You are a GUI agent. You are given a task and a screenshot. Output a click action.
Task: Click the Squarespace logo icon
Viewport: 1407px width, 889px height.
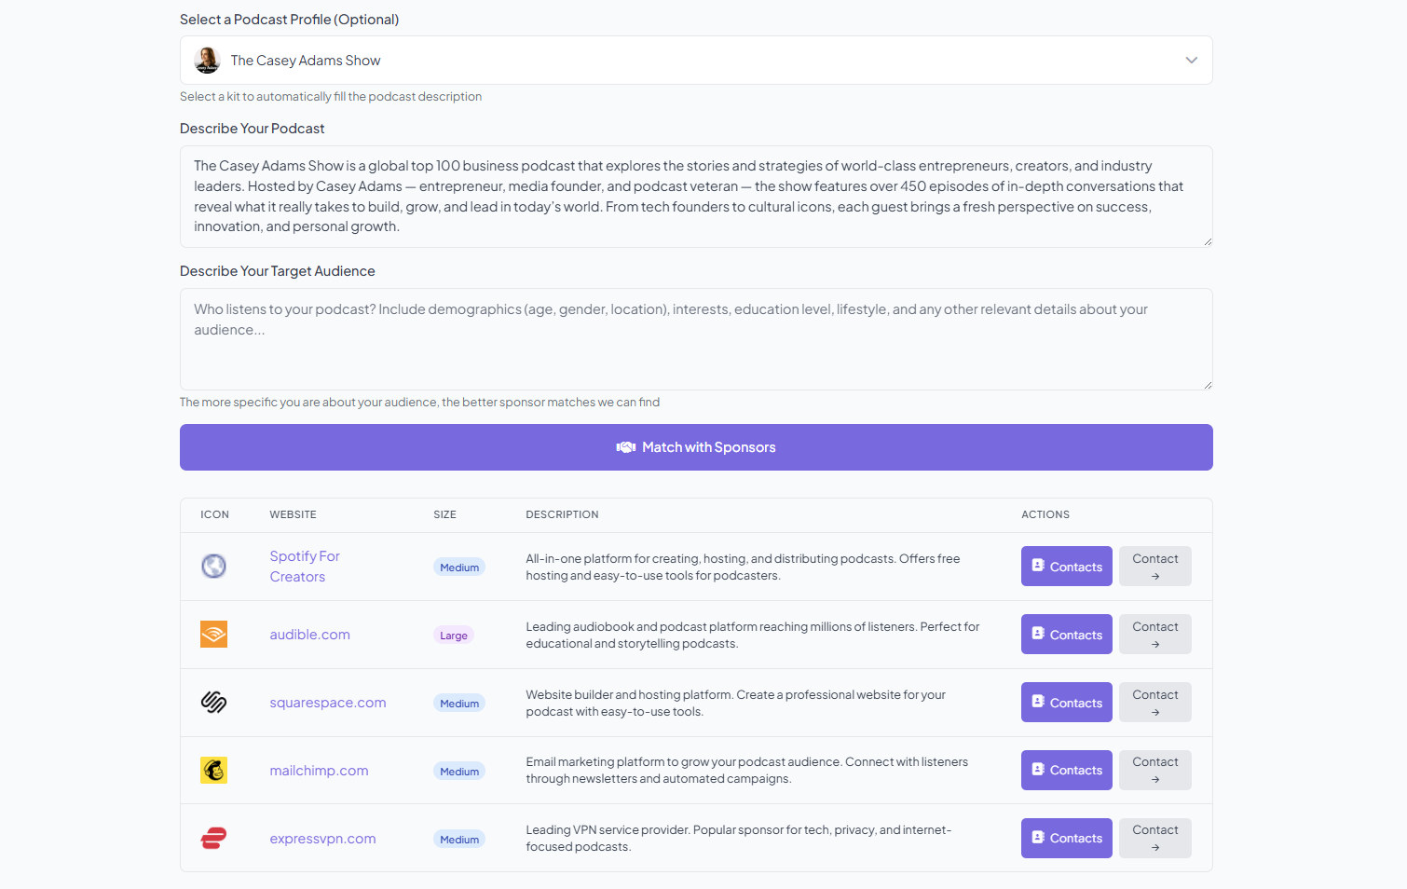click(x=213, y=703)
